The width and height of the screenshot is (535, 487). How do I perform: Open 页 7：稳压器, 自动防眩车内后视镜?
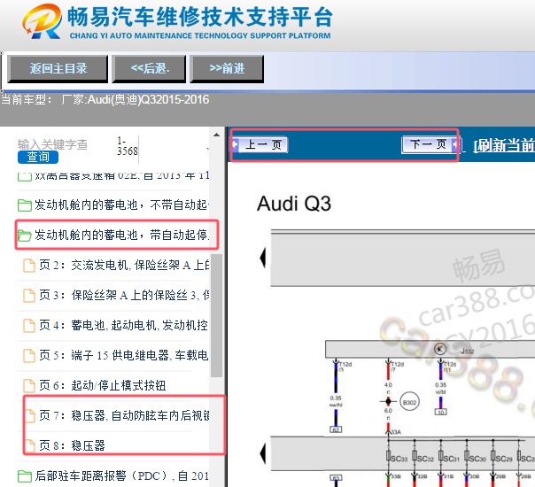pyautogui.click(x=116, y=415)
